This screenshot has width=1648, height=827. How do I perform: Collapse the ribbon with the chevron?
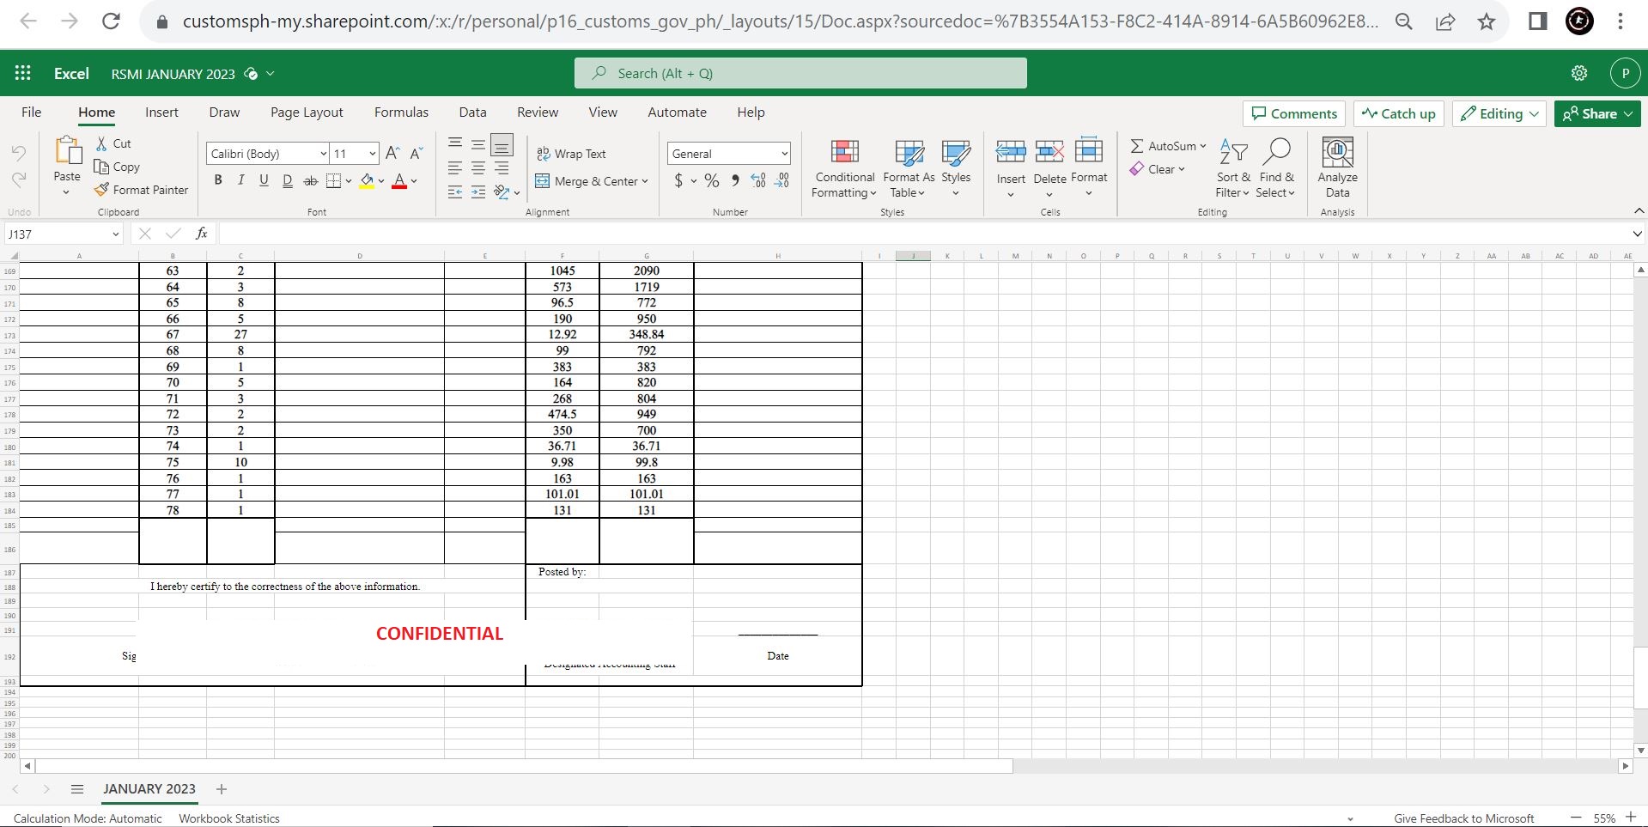coord(1639,211)
